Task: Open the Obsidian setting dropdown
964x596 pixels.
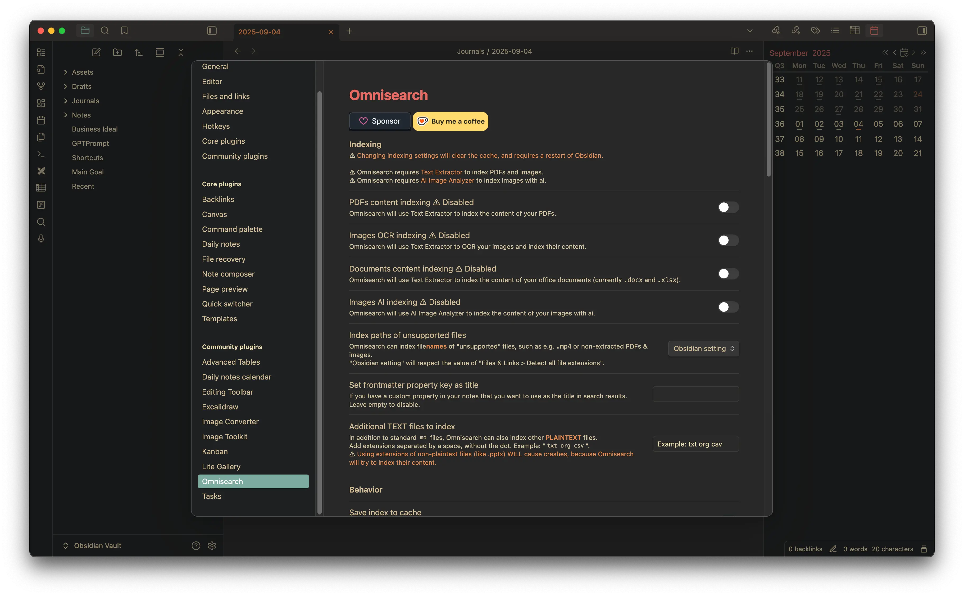Action: (x=703, y=349)
